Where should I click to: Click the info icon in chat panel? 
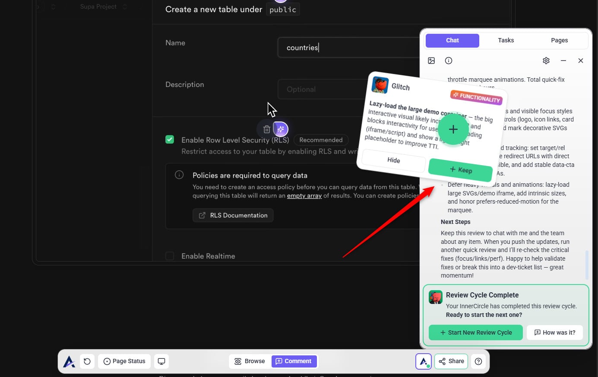[449, 61]
